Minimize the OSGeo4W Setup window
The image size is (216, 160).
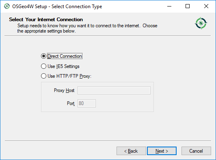pyautogui.click(x=169, y=6)
